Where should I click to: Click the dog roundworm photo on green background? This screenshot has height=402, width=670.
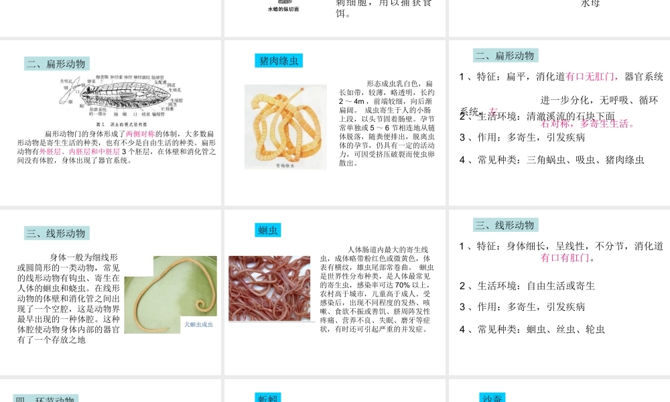click(x=170, y=295)
